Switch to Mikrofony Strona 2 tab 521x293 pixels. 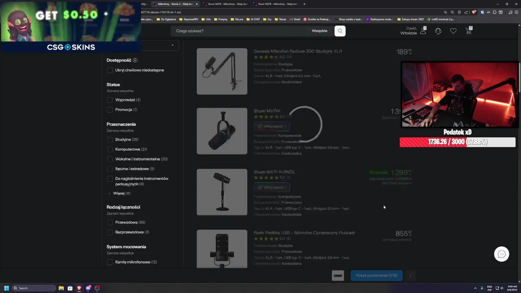175,4
